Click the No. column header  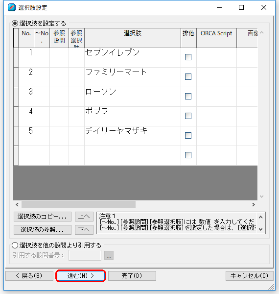(x=26, y=38)
